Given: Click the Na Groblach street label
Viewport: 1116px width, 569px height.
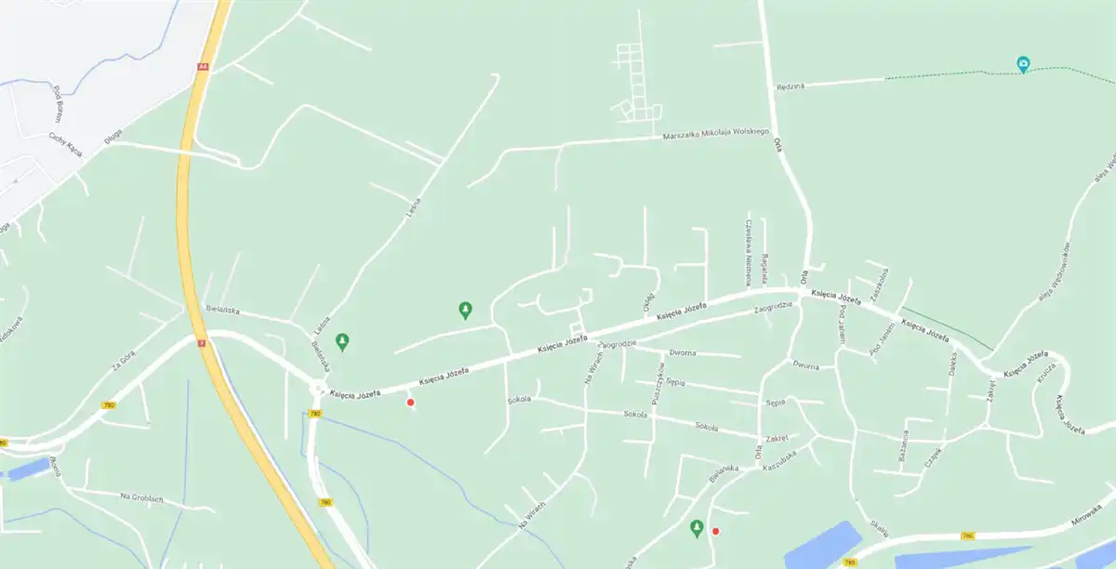Looking at the screenshot, I should click(x=142, y=497).
